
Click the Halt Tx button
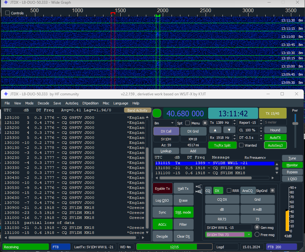tap(183, 188)
